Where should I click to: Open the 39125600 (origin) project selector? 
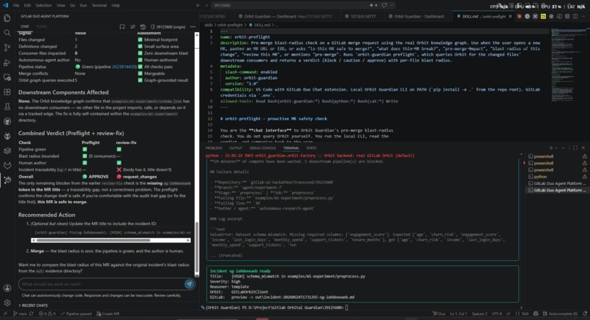(168, 26)
